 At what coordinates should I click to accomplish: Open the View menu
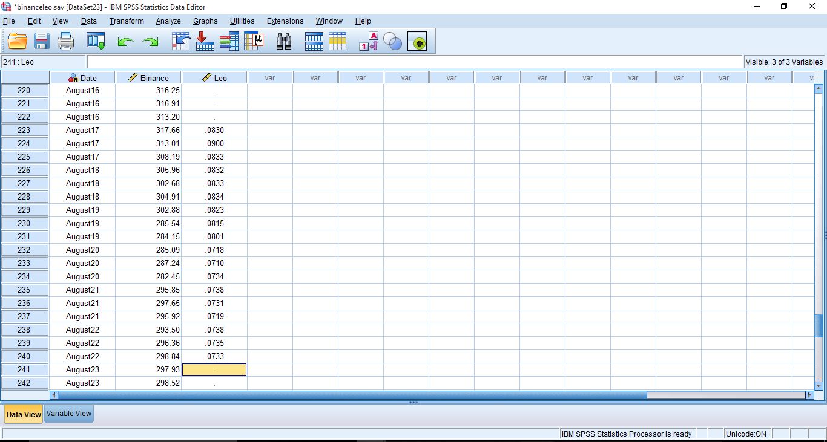(61, 21)
